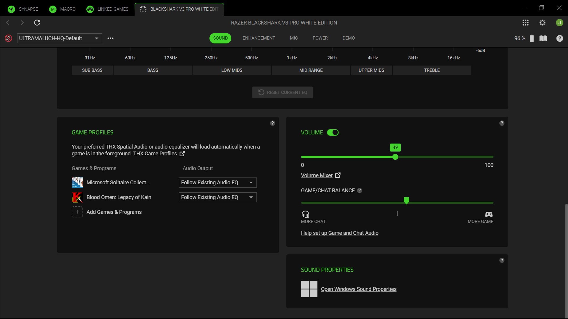
Task: Go back with the left arrow
Action: click(8, 23)
